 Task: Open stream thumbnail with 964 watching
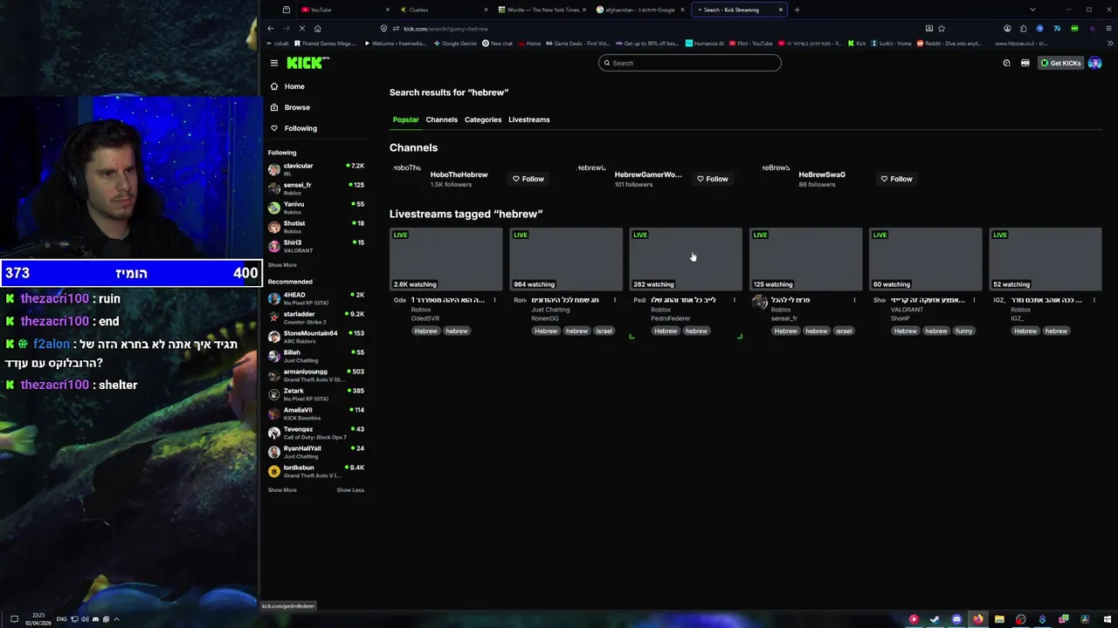tap(566, 259)
